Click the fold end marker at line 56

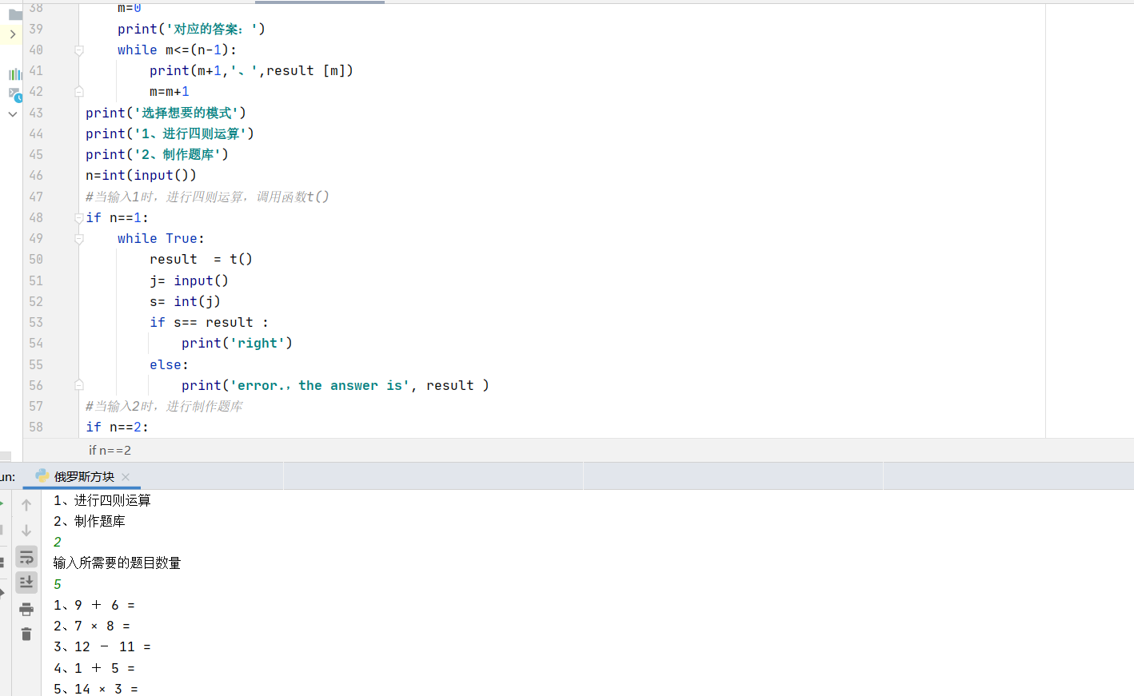79,385
